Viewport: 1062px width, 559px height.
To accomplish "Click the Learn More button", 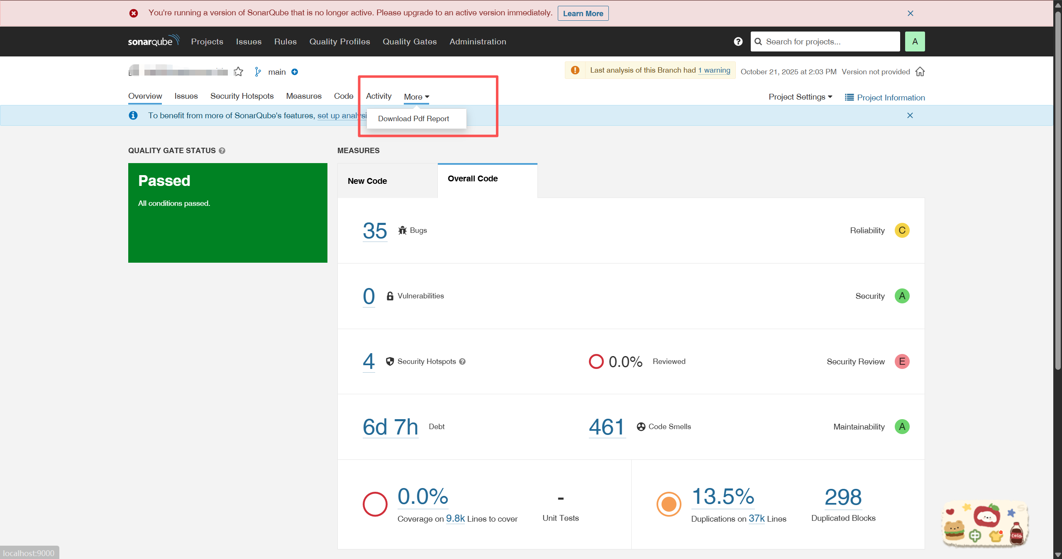I will pos(583,13).
